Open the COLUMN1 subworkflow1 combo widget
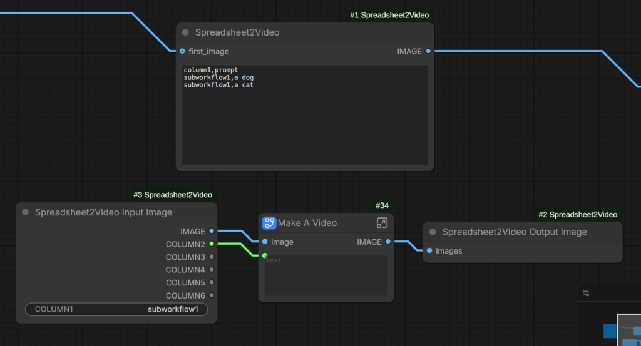The image size is (641, 346). tap(116, 309)
